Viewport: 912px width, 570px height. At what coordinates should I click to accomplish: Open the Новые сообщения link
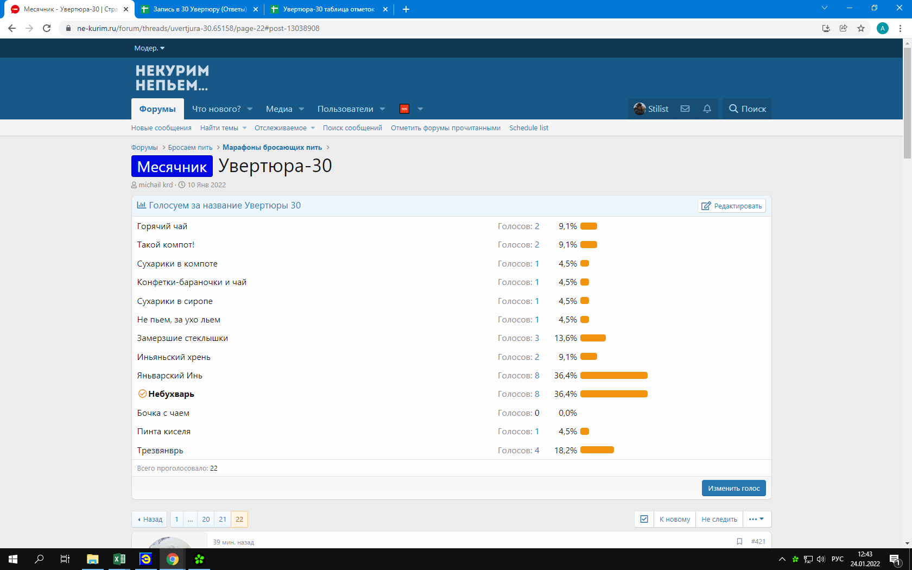161,128
